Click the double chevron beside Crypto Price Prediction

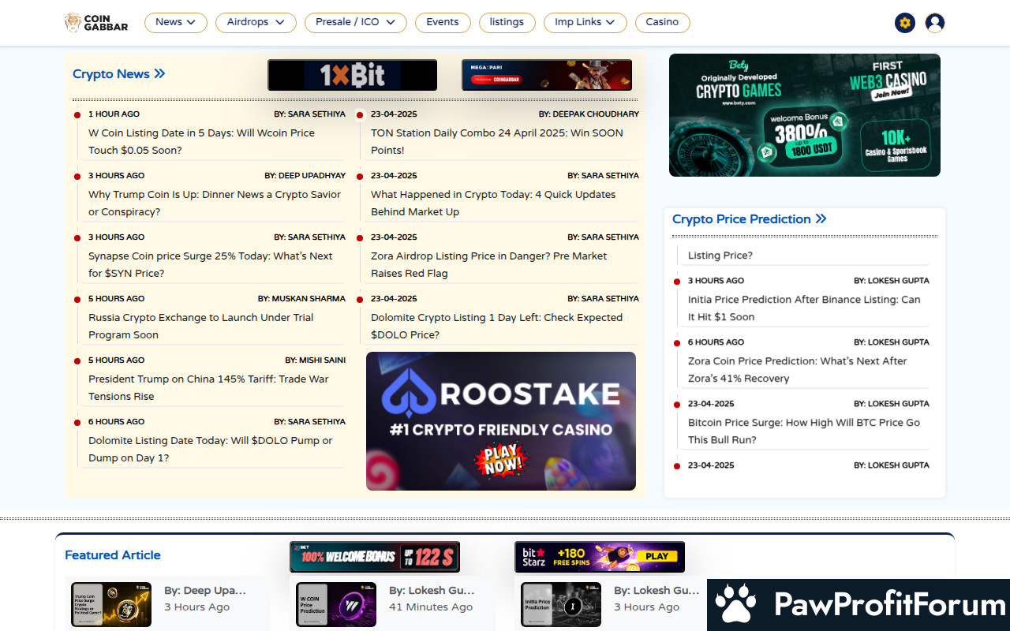pos(821,219)
